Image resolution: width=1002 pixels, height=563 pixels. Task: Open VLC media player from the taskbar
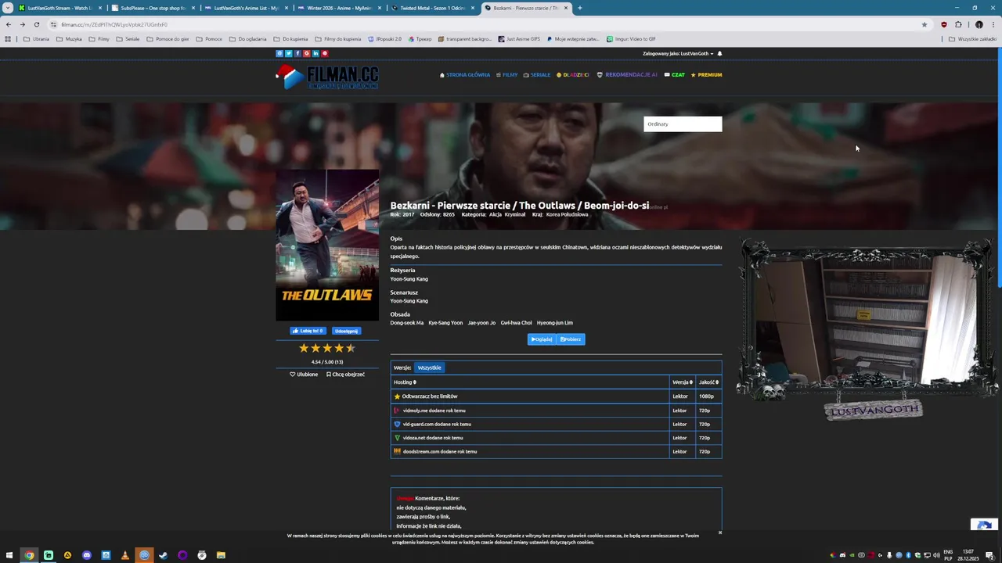pyautogui.click(x=124, y=555)
